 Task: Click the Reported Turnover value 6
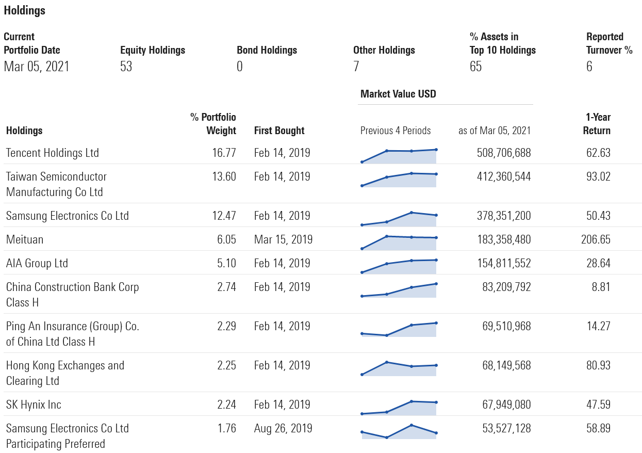(x=589, y=66)
